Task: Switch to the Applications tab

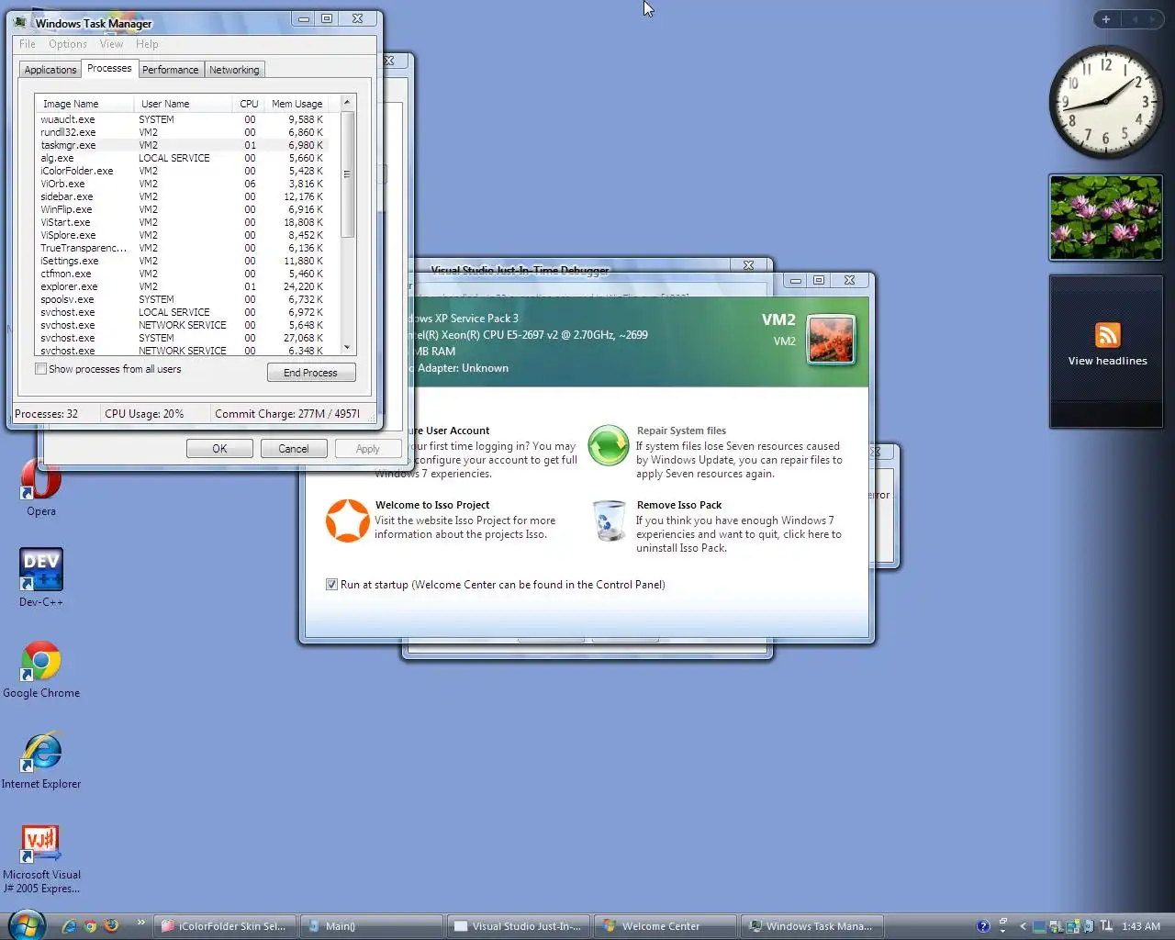Action: (x=50, y=70)
